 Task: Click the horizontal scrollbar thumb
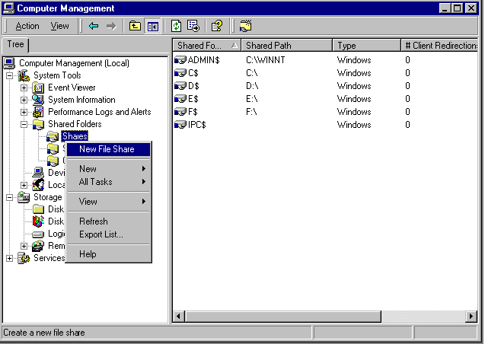(x=282, y=317)
